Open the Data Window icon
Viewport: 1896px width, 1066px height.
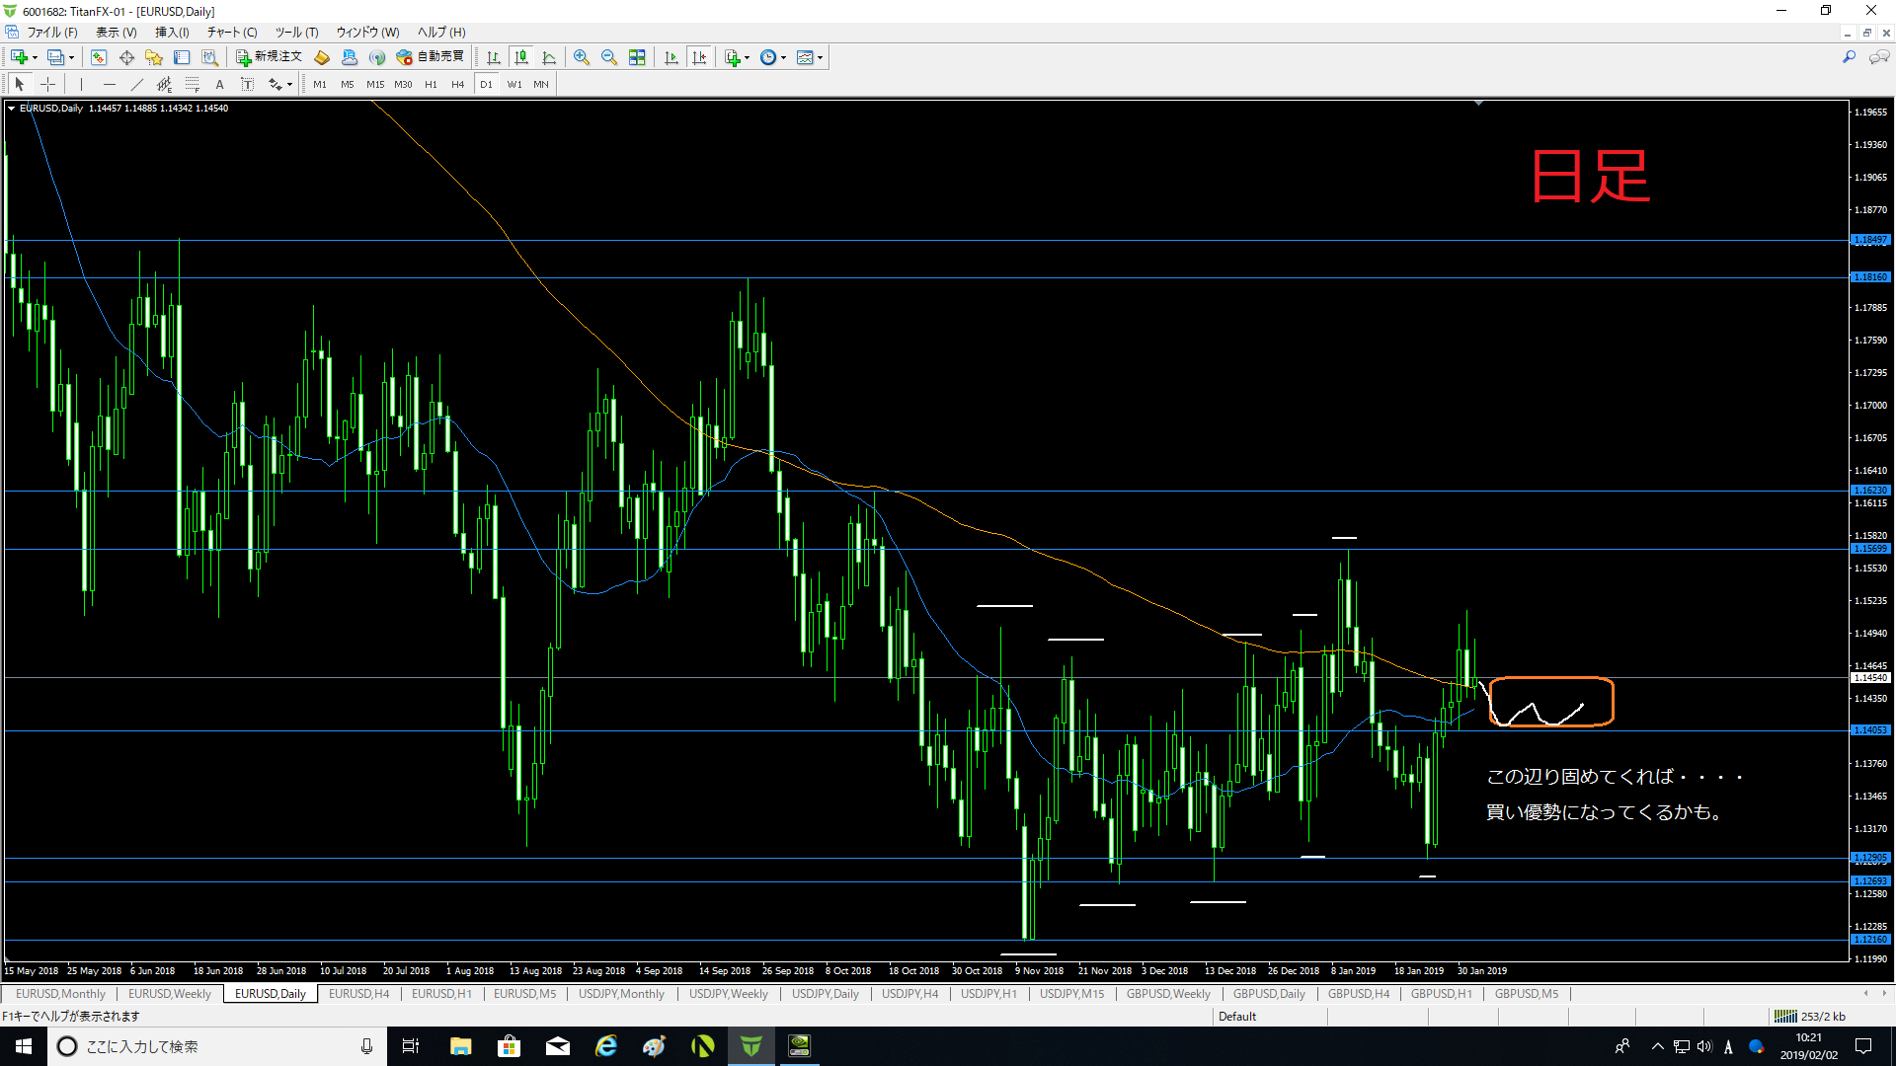(x=126, y=57)
